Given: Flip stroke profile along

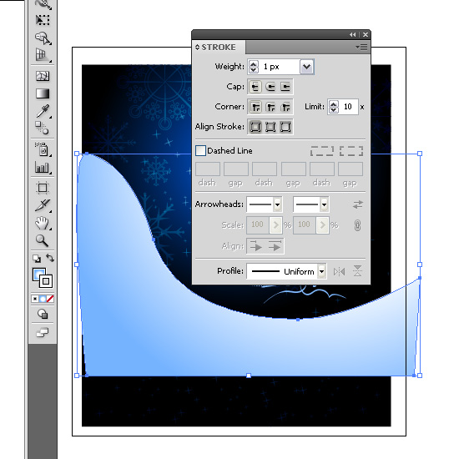Looking at the screenshot, I should click(x=340, y=272).
